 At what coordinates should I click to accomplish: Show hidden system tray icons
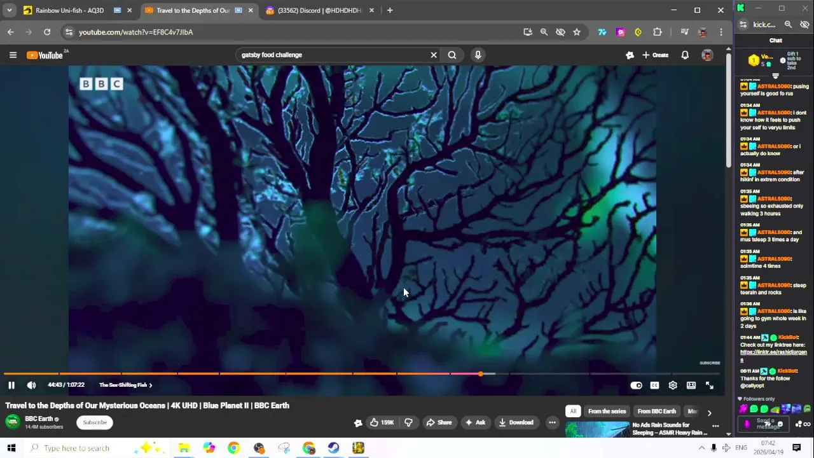point(702,448)
